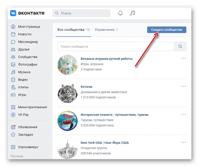Click the Видео film icon
Screen dimensions: 199x167
13,80
